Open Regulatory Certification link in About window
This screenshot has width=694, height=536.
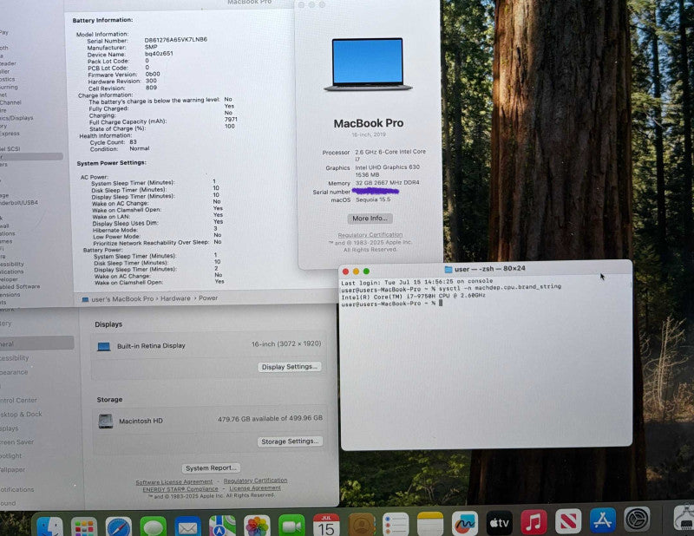(370, 235)
